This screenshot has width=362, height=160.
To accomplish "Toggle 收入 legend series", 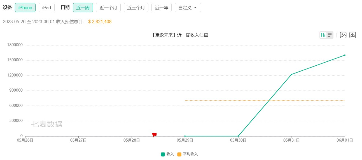I will 167,154.
